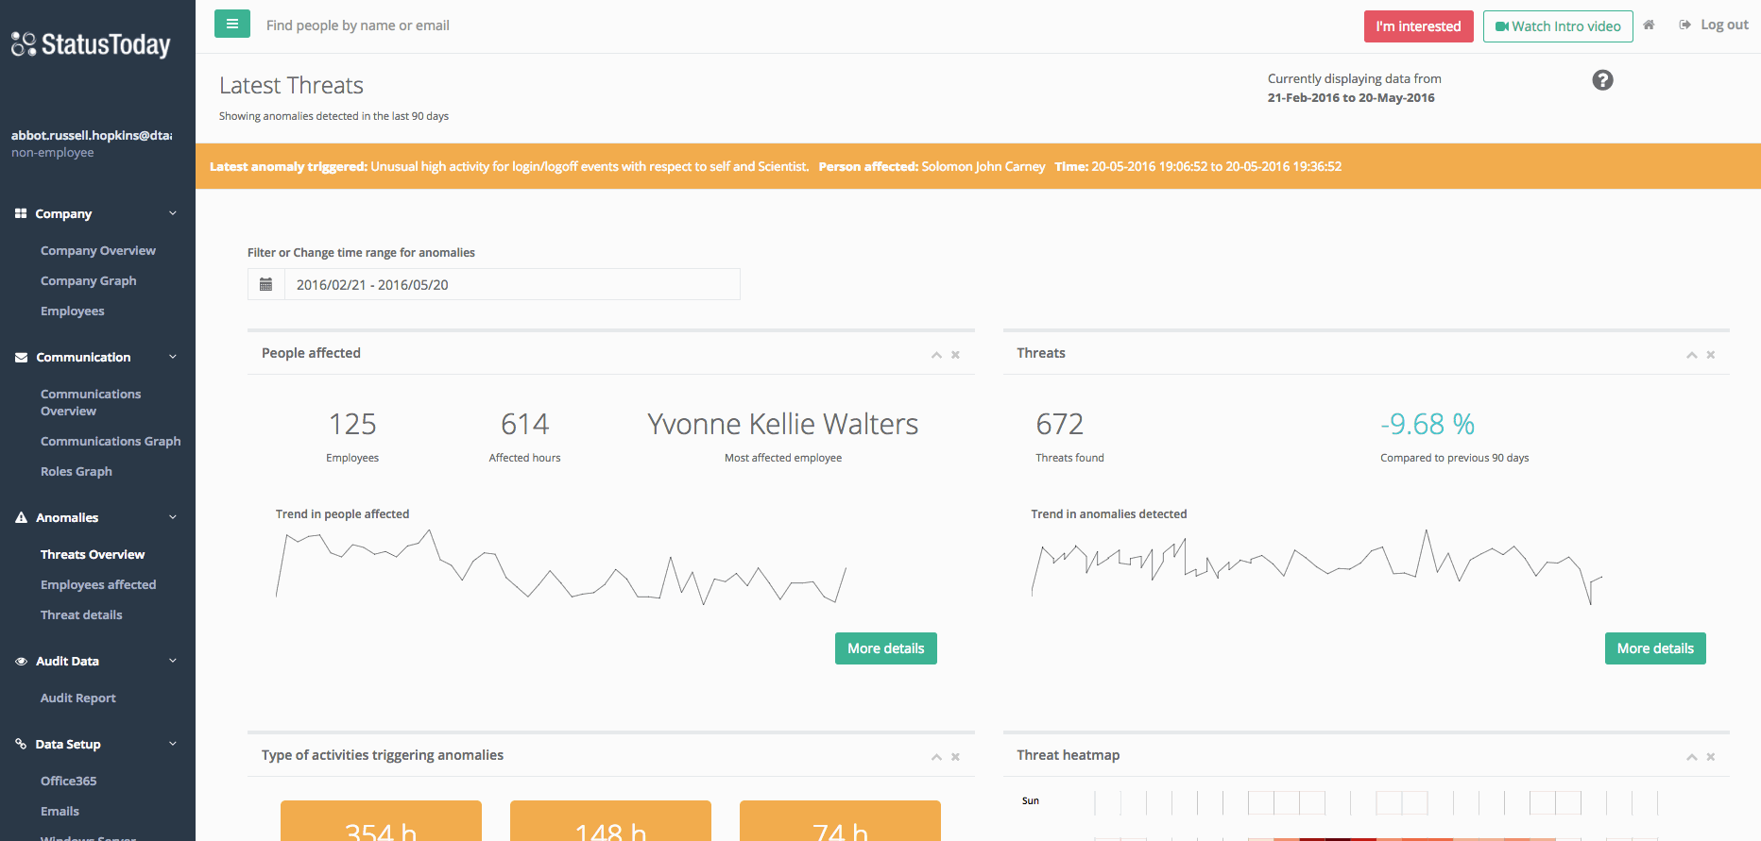Click the Data Setup link icon
Screen dimensions: 1761x841
click(x=21, y=744)
